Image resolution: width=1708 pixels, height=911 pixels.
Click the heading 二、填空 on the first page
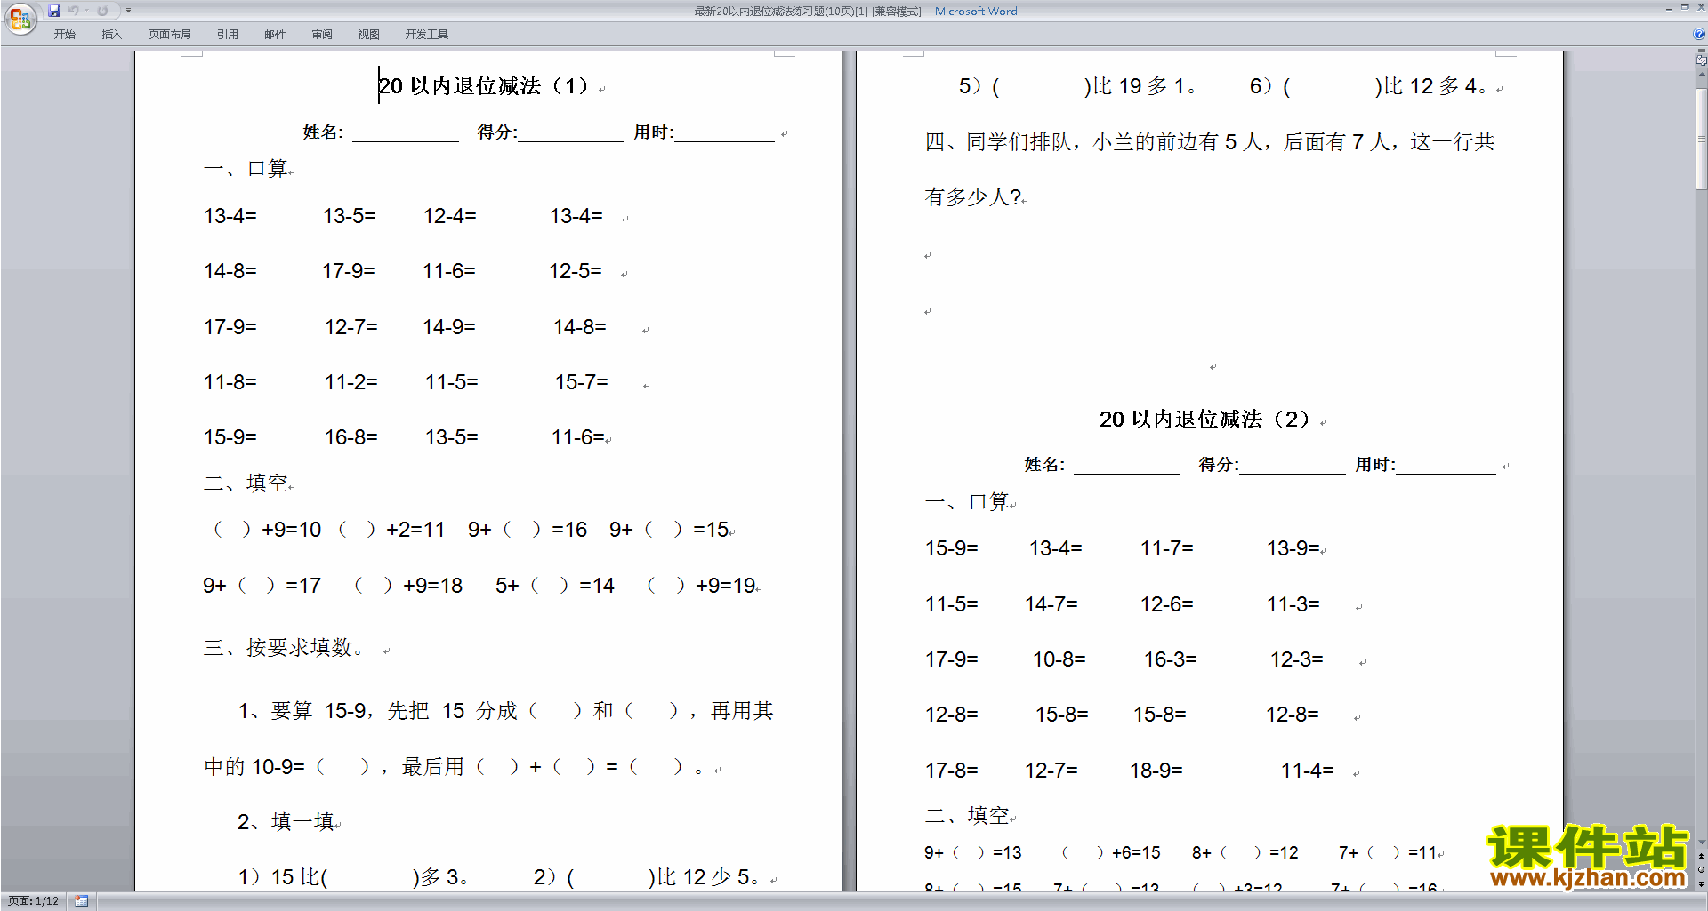pos(246,483)
